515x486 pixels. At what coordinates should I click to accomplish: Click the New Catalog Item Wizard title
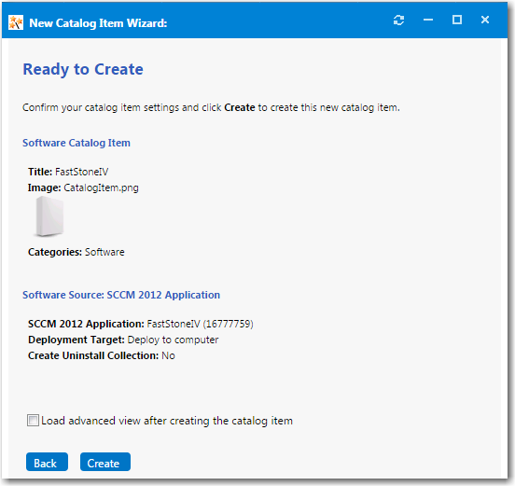coord(98,23)
